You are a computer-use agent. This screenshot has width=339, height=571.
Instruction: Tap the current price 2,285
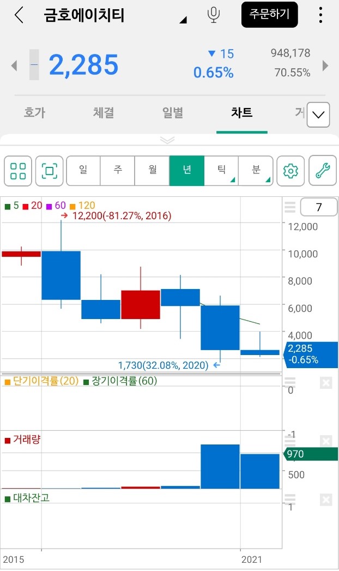pyautogui.click(x=83, y=65)
